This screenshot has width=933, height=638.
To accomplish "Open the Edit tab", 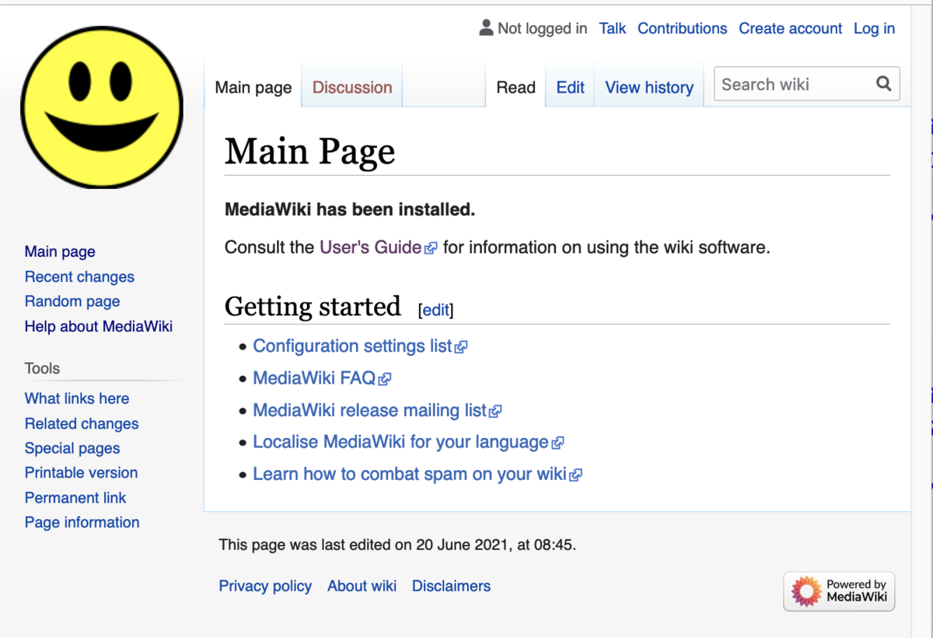I will click(570, 87).
